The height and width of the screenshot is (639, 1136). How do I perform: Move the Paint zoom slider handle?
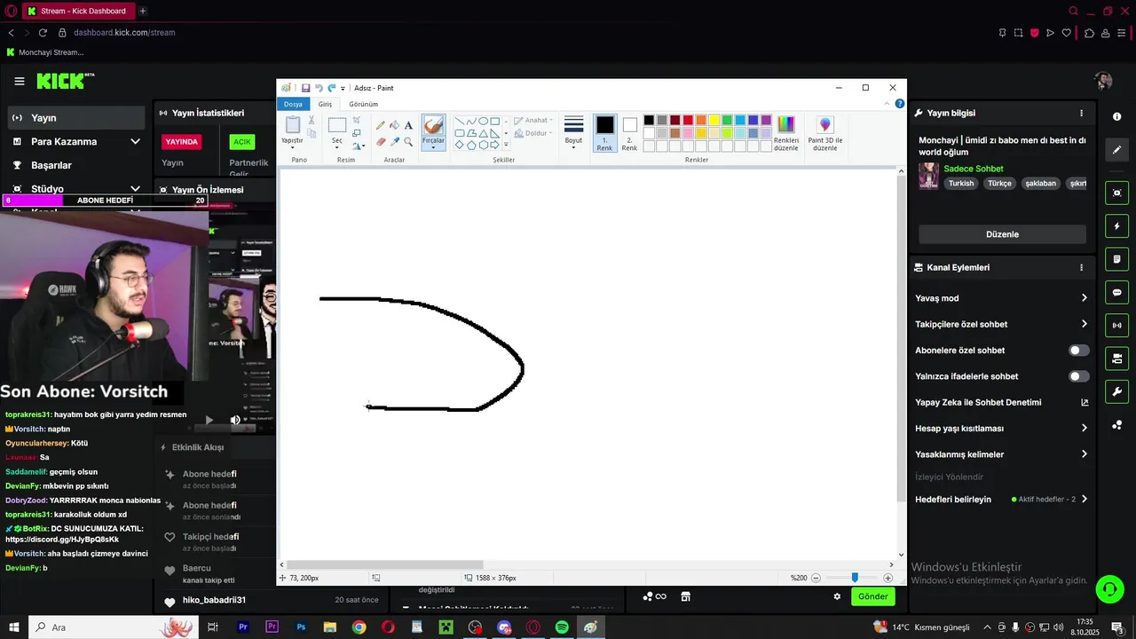855,578
